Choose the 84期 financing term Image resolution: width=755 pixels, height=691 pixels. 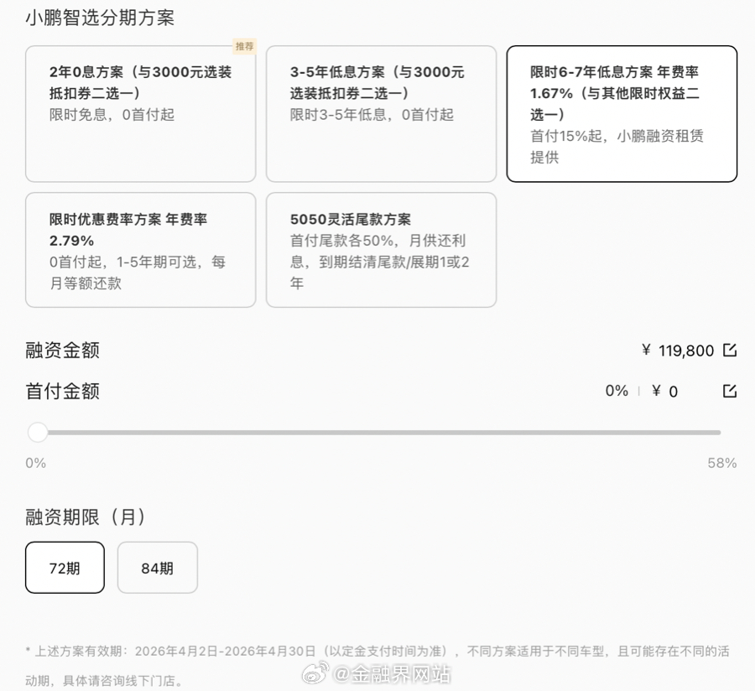pos(158,568)
